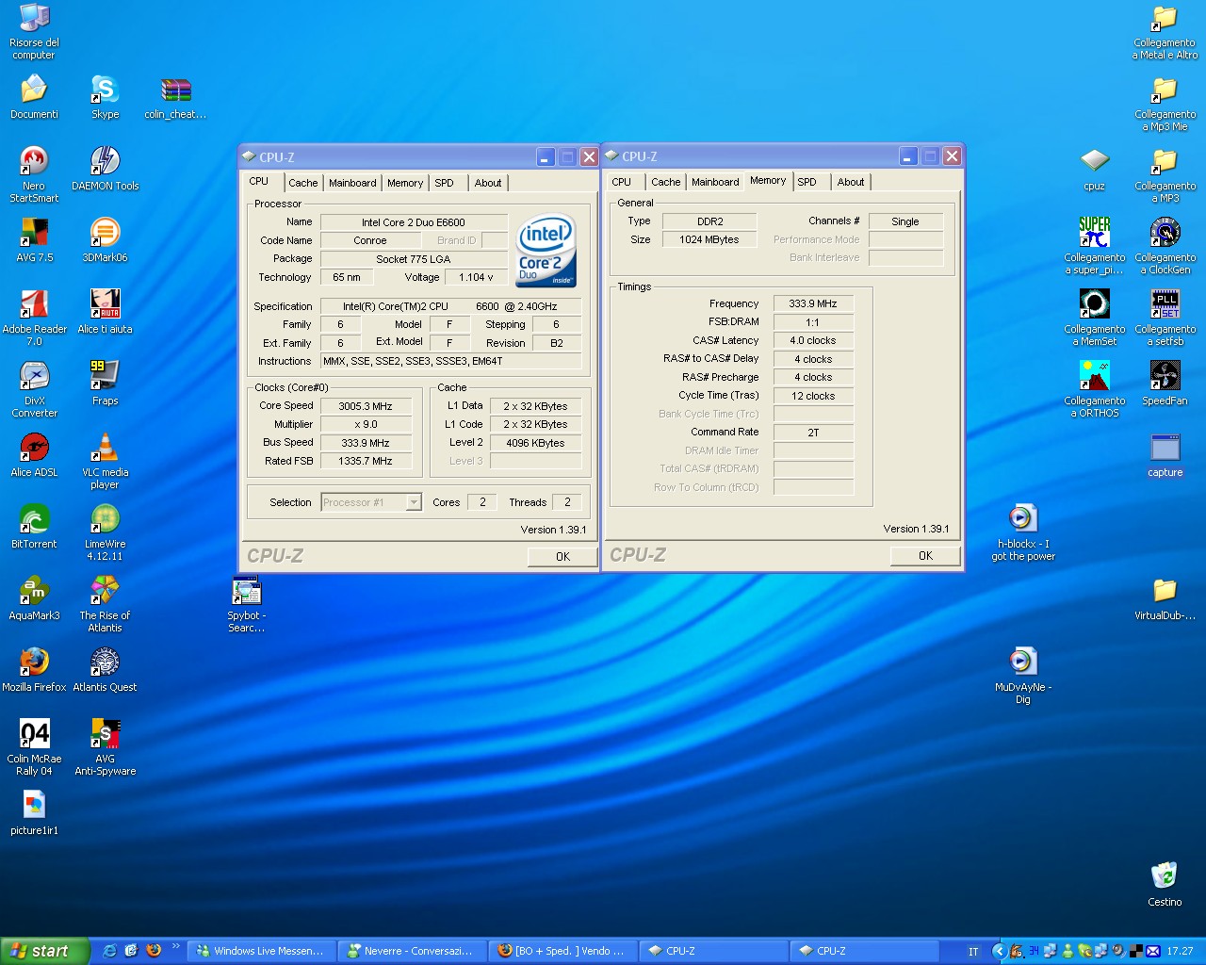
Task: Click OK in the right CPU-Z window
Action: point(925,556)
